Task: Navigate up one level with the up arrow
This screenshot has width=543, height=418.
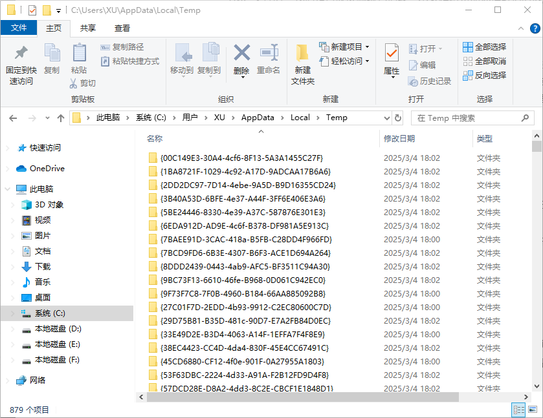Action: pos(61,118)
